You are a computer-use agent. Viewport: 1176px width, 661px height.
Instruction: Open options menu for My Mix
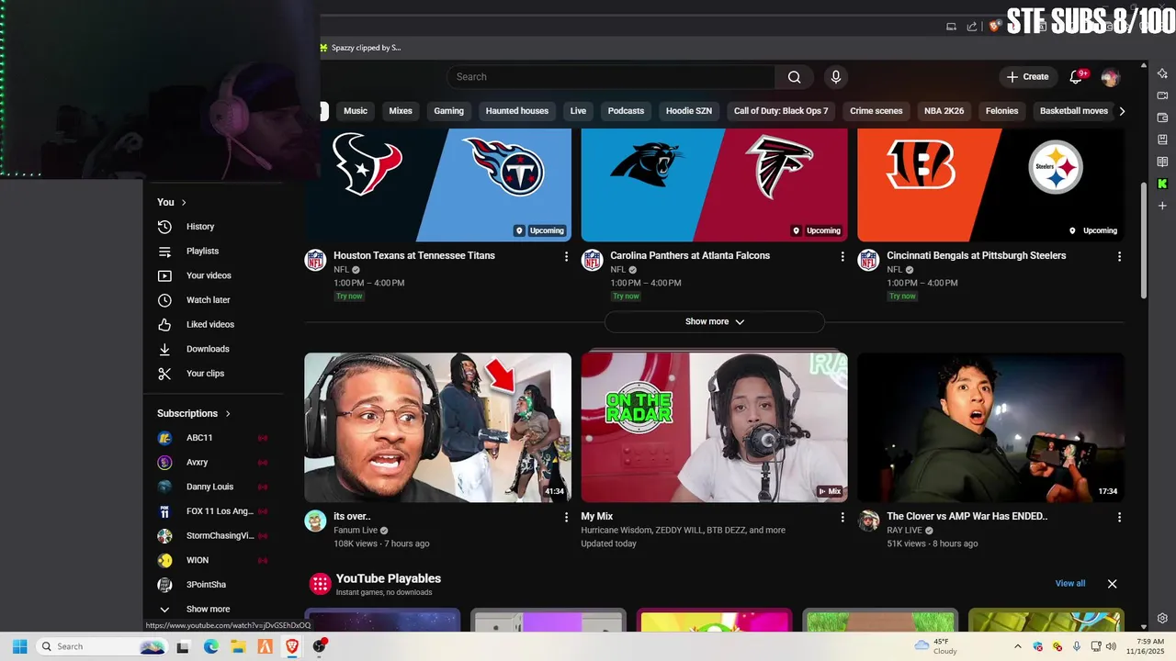pos(842,518)
